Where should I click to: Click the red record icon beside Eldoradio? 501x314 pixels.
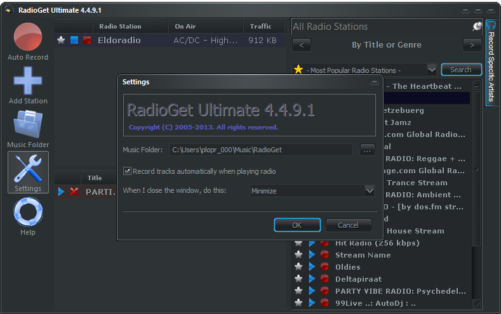point(87,40)
